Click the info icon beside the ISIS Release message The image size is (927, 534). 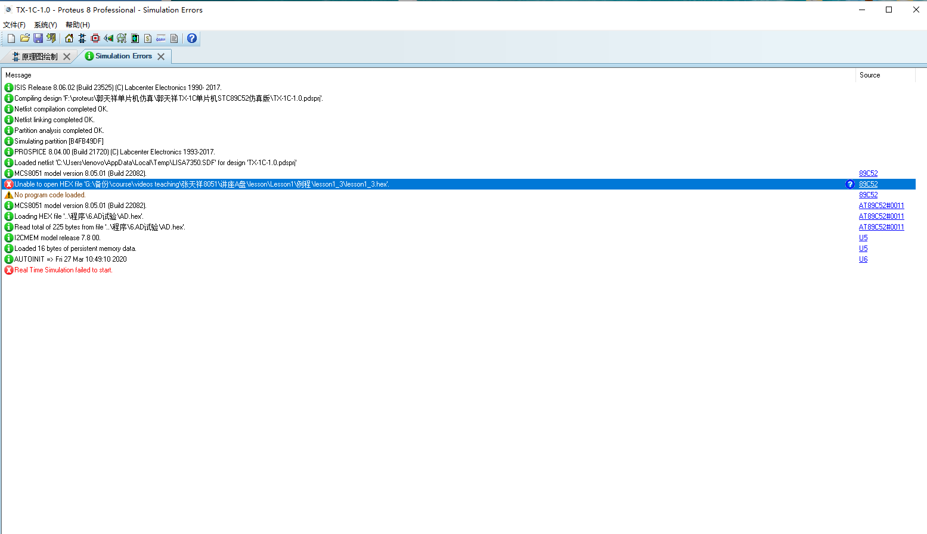pos(9,88)
